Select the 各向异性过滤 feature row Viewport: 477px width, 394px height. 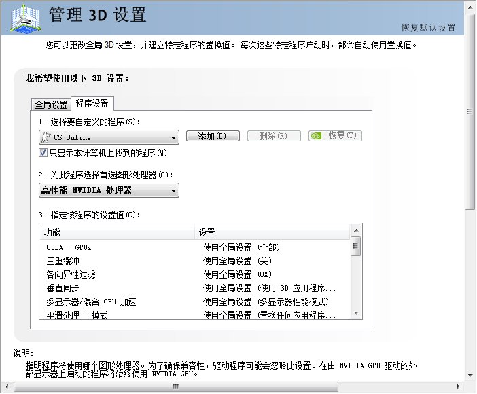(x=195, y=274)
